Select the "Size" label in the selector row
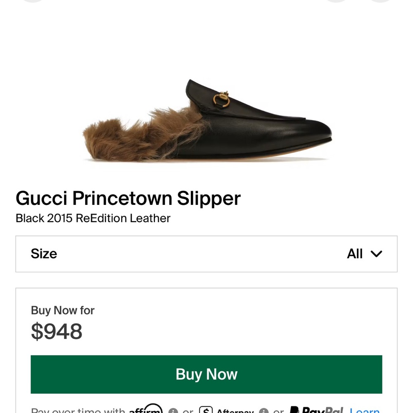The image size is (413, 413). [x=44, y=254]
